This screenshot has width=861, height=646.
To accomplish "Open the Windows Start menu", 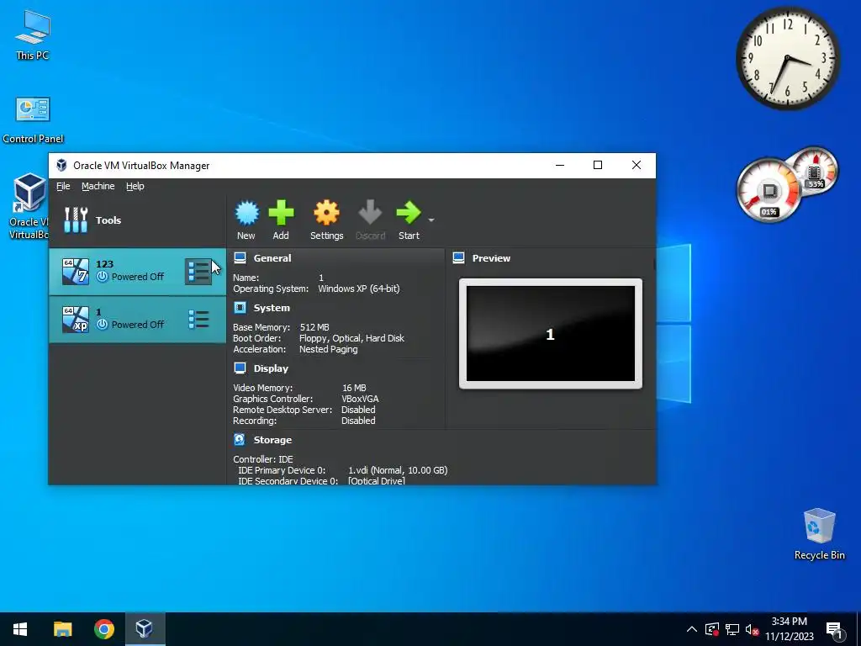I will click(x=20, y=629).
